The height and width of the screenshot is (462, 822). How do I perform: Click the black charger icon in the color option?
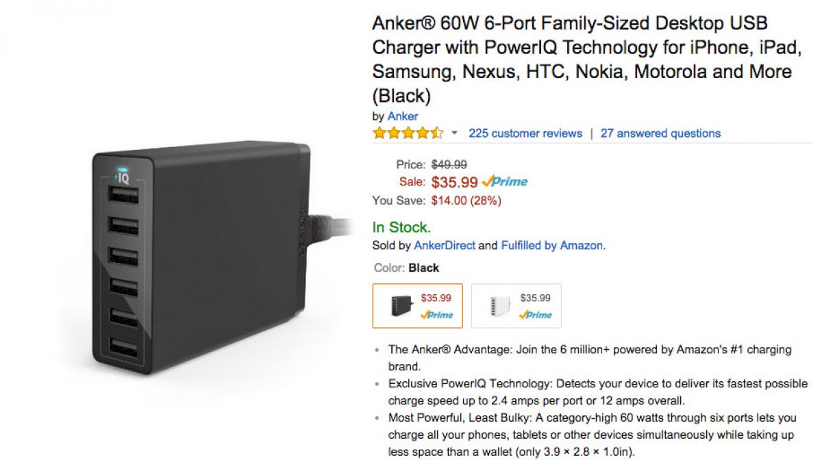pos(403,305)
